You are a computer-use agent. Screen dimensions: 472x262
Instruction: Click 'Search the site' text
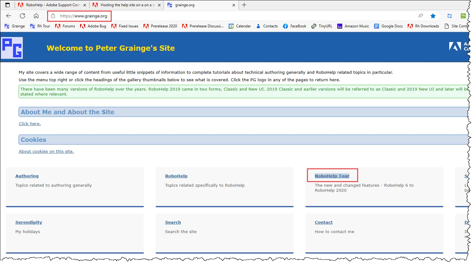181,232
